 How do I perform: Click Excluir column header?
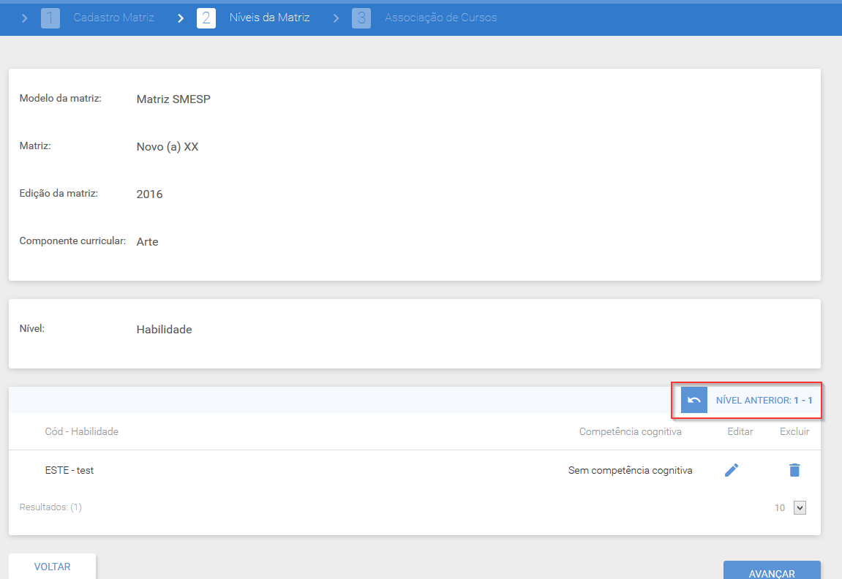(794, 431)
